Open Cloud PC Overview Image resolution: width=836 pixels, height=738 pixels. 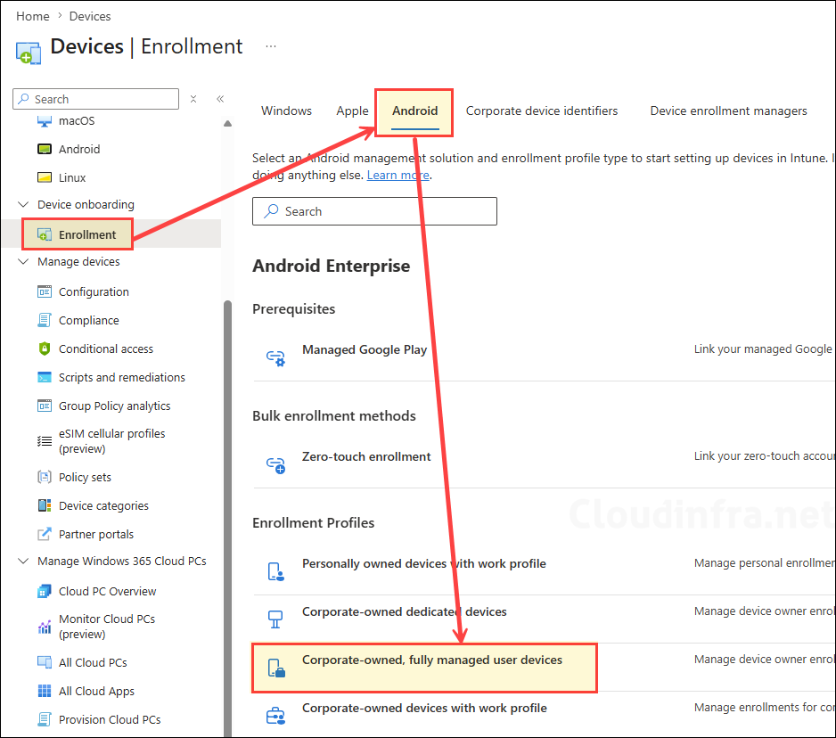(x=107, y=591)
